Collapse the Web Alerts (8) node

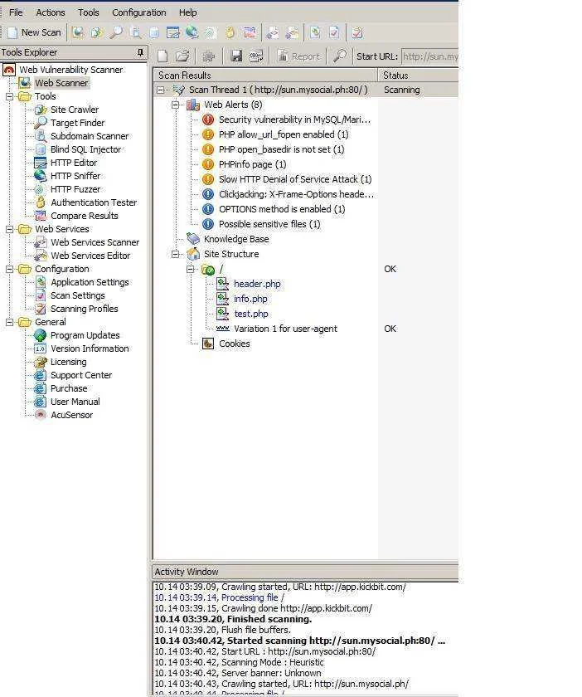tap(176, 105)
